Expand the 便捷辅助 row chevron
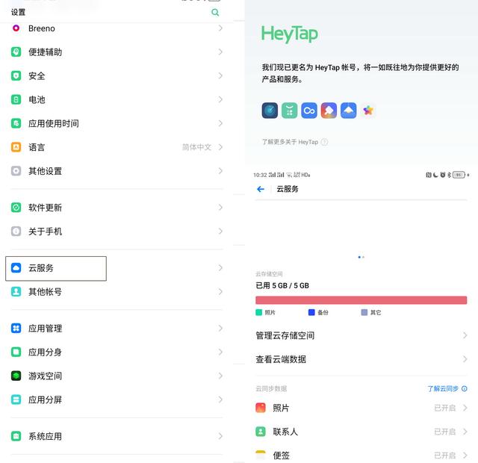The height and width of the screenshot is (463, 478). [x=220, y=52]
